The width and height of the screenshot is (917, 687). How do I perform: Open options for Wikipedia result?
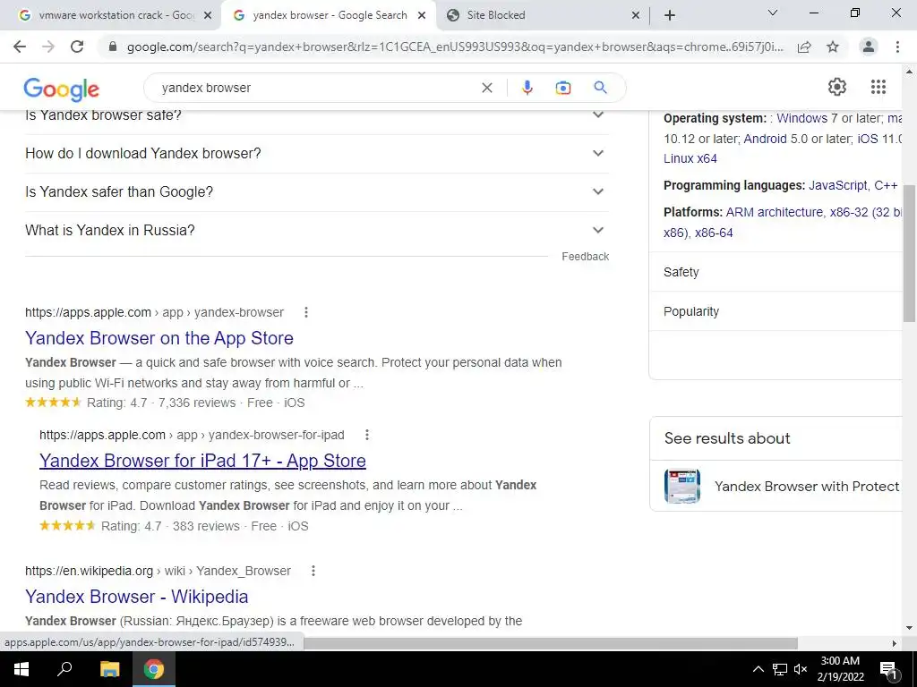coord(313,571)
